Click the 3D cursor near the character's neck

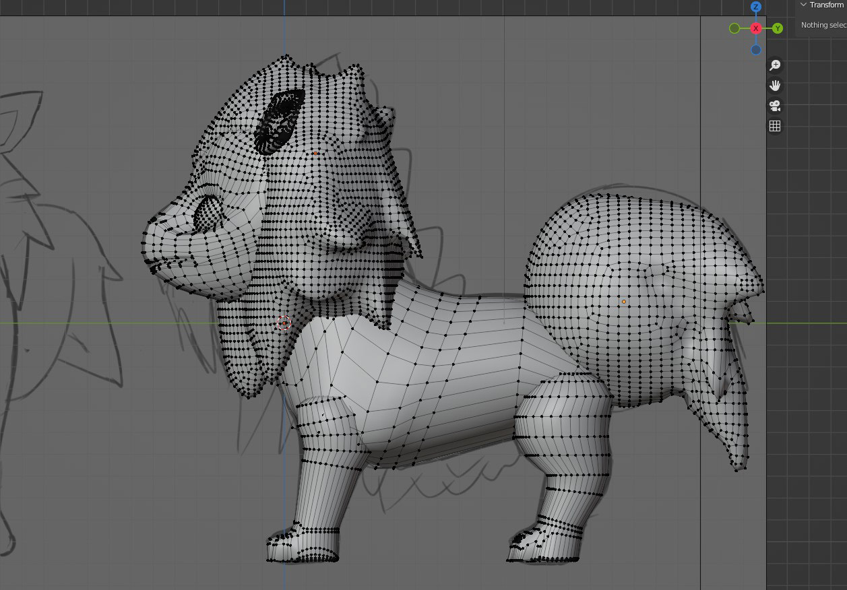pos(284,323)
